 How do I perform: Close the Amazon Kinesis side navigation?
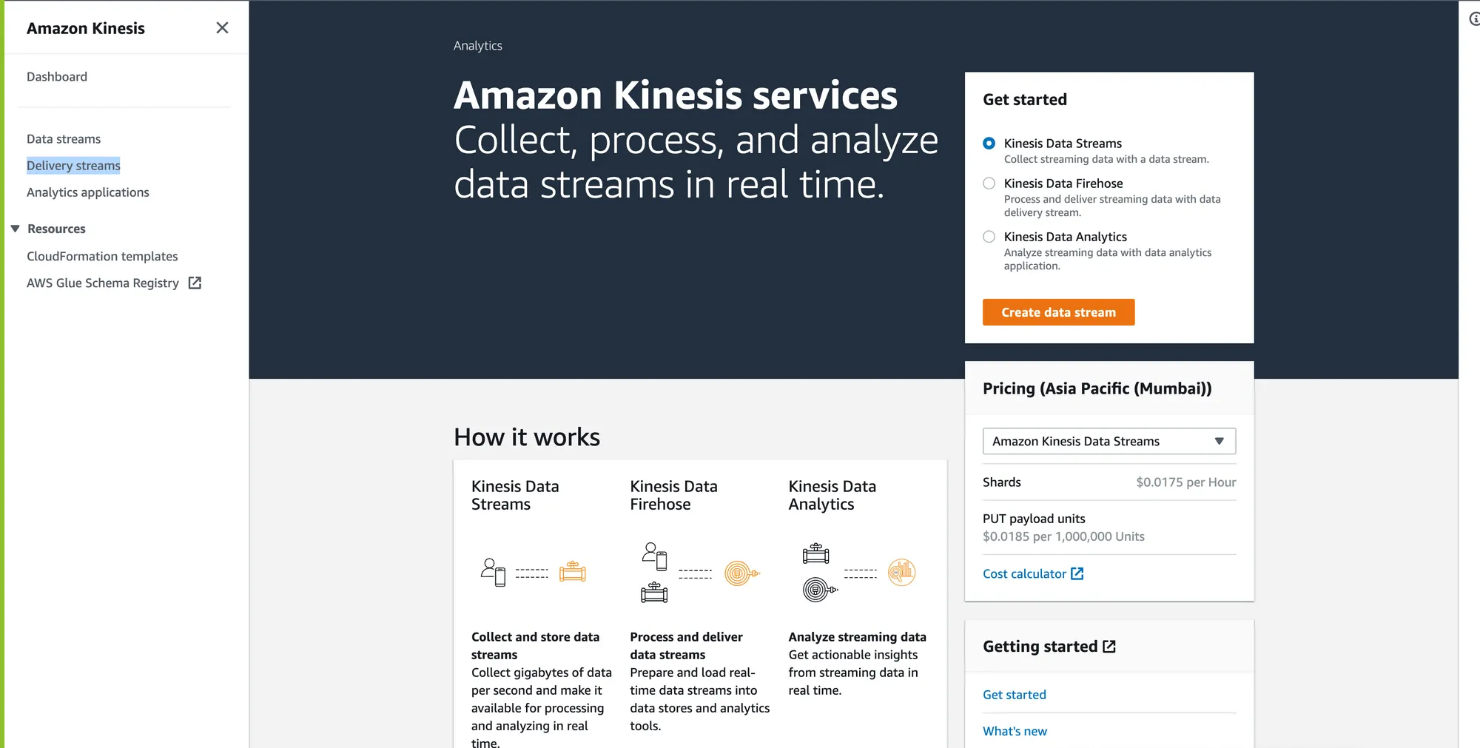tap(222, 28)
